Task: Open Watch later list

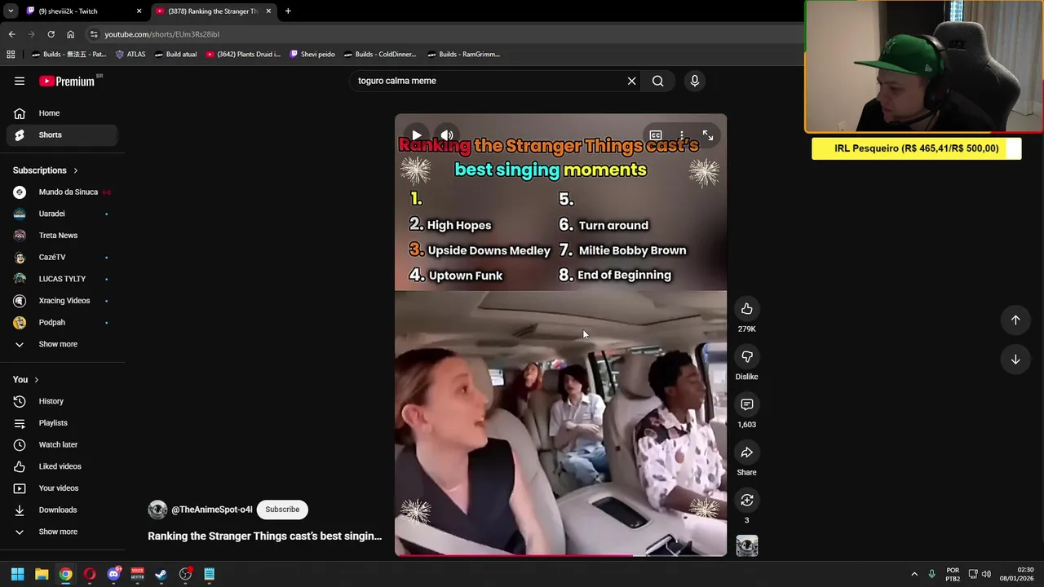Action: 62,444
